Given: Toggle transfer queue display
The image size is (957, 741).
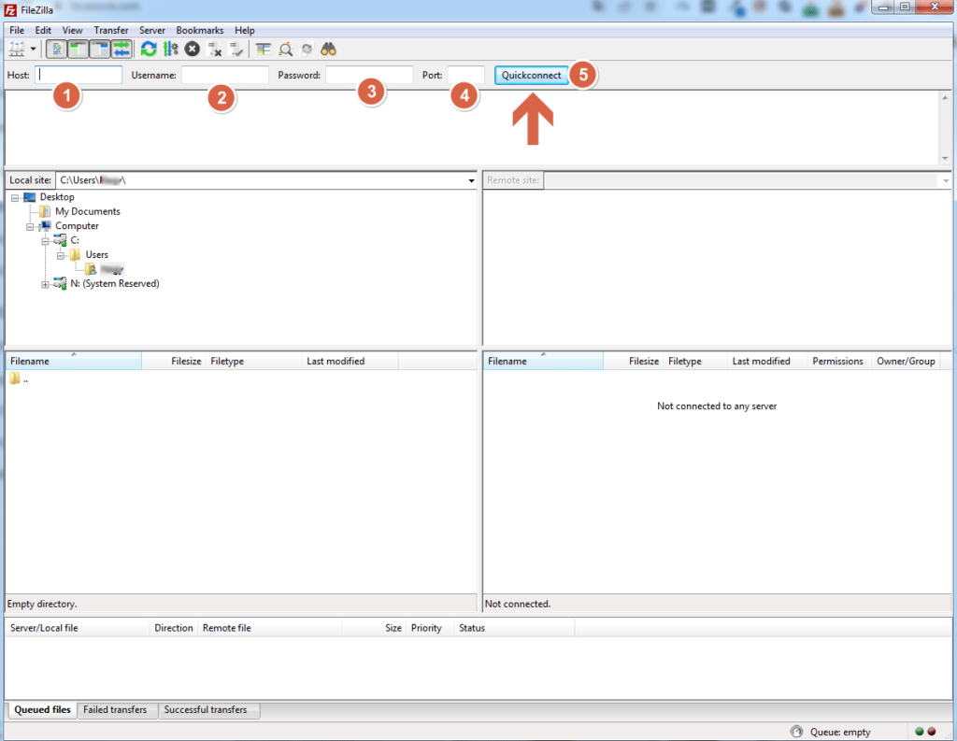Looking at the screenshot, I should 121,49.
